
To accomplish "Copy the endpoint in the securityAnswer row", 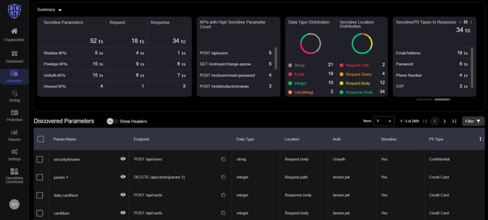I will pos(223,159).
